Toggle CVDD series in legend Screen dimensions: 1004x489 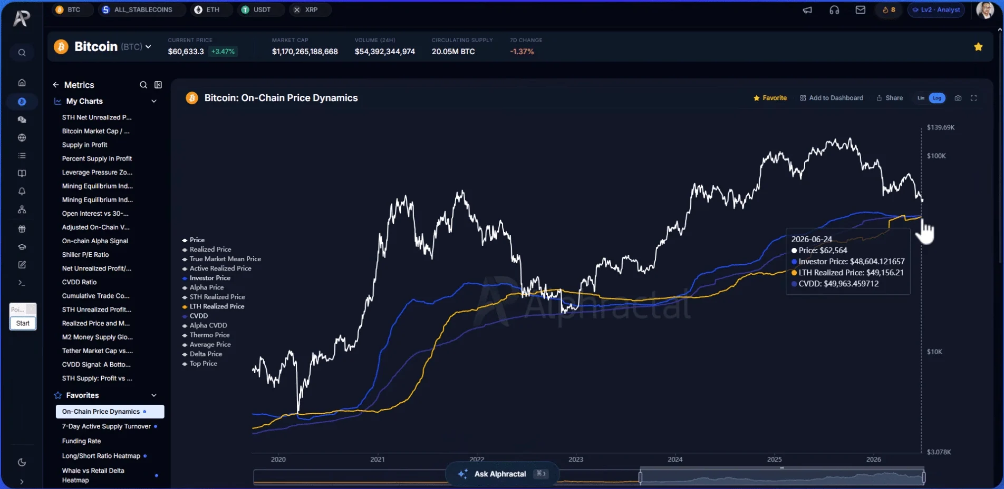(195, 316)
